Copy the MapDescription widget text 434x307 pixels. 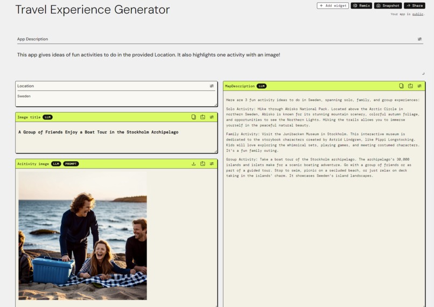[401, 86]
